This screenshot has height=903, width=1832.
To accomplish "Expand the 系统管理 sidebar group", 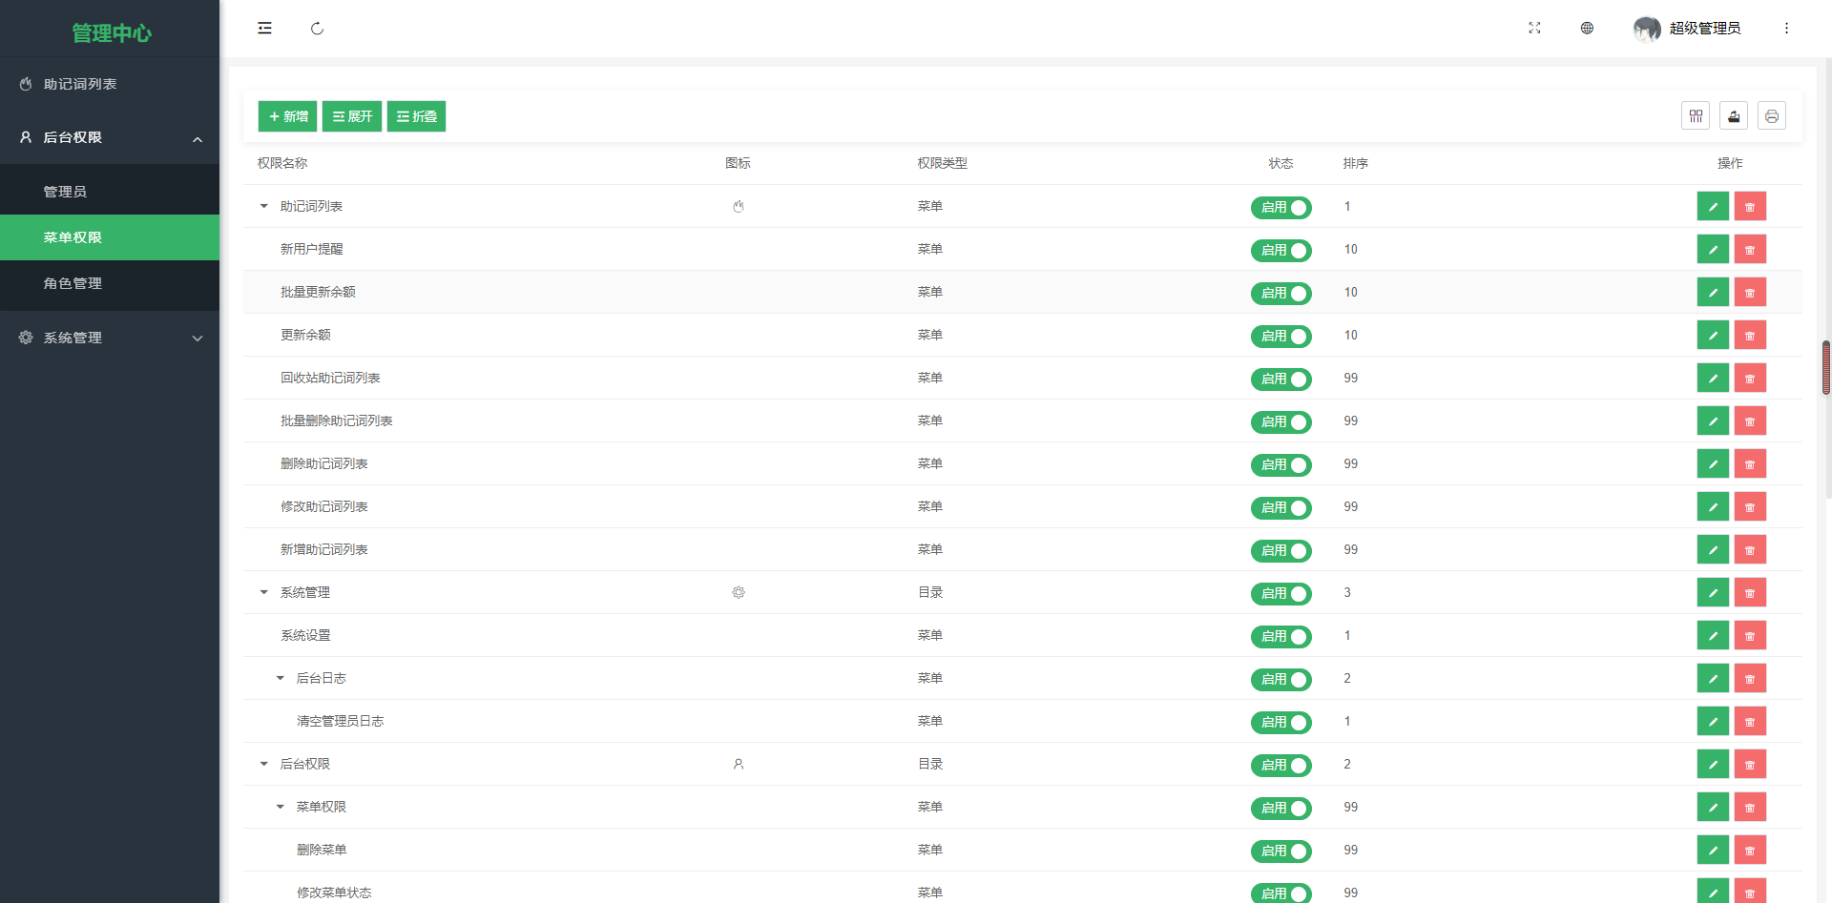I will pos(110,338).
